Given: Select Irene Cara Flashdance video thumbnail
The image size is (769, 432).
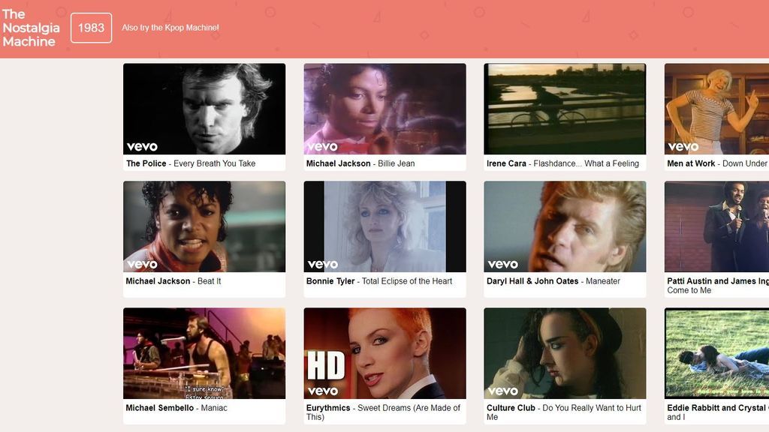Looking at the screenshot, I should 565,109.
